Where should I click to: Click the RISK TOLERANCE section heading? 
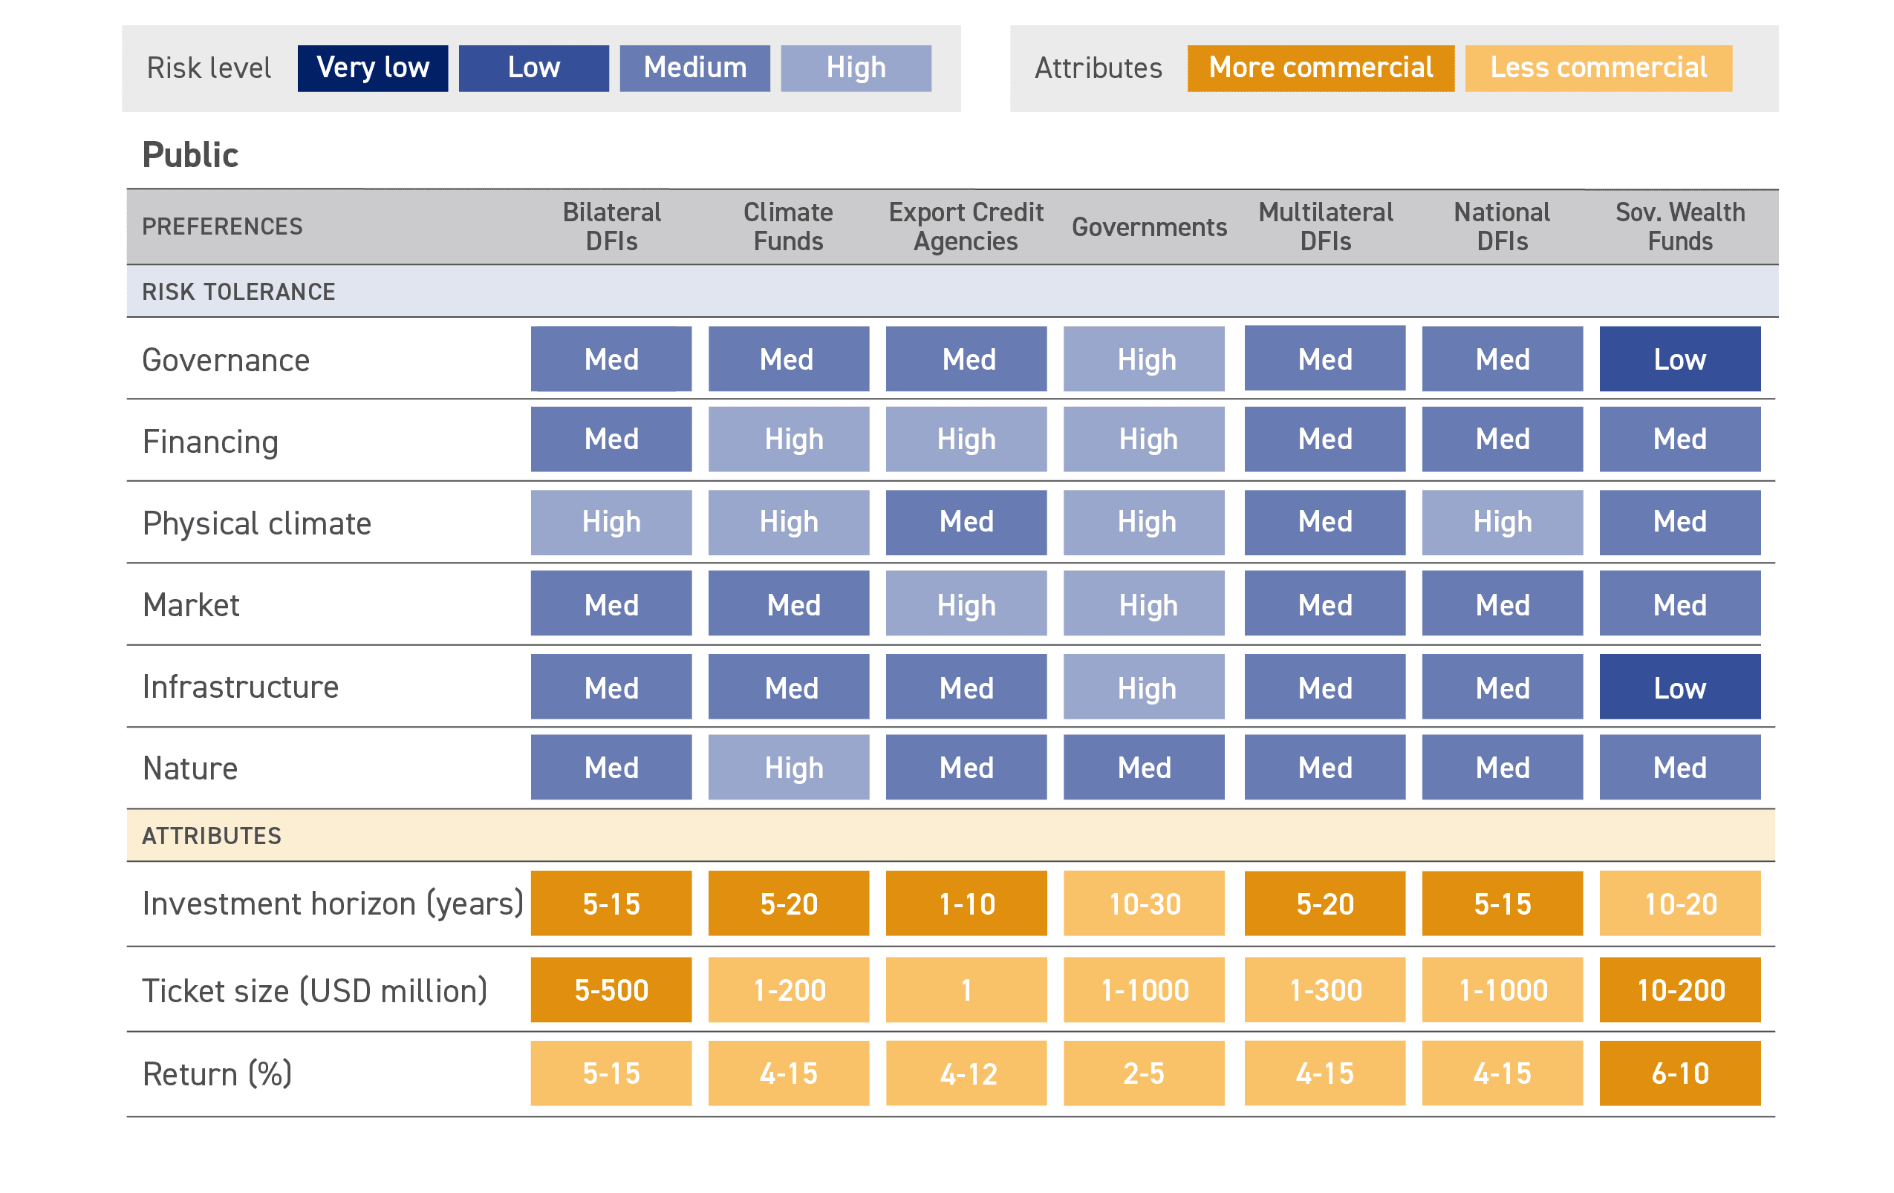pos(238,292)
